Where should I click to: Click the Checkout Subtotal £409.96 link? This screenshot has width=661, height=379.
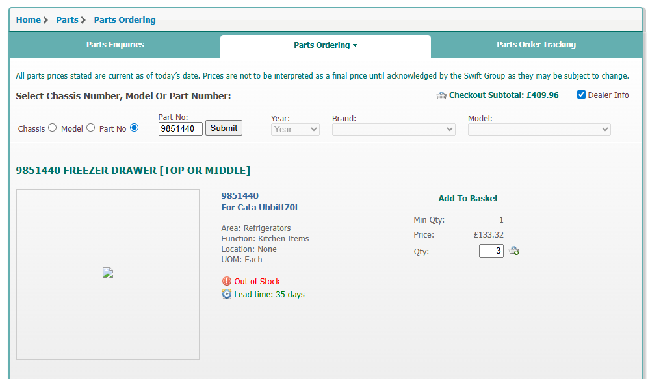(x=504, y=95)
